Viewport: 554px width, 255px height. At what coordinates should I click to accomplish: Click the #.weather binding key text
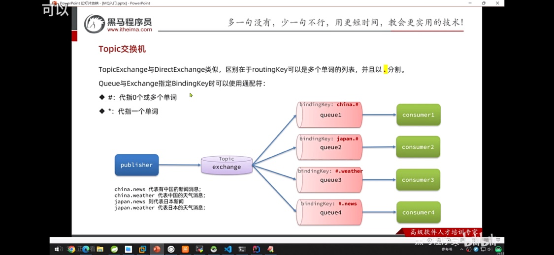(x=349, y=171)
